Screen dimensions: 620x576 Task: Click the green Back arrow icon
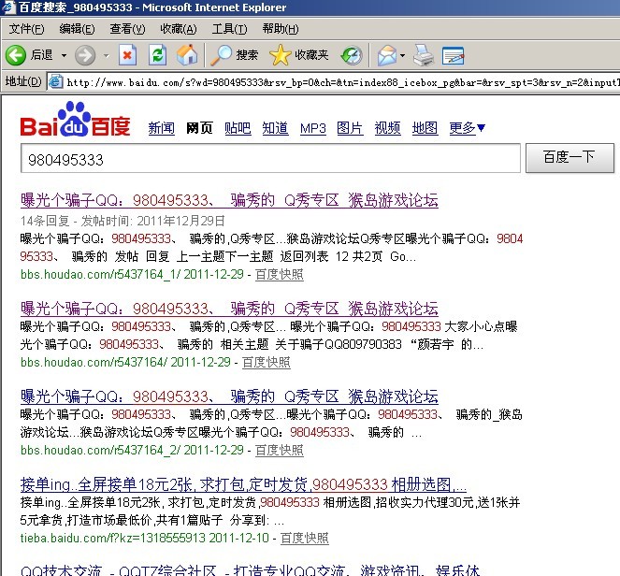(16, 55)
